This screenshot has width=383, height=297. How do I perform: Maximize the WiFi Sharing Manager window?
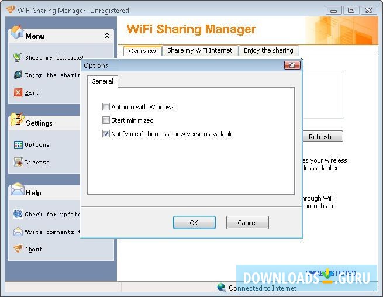[x=351, y=11]
